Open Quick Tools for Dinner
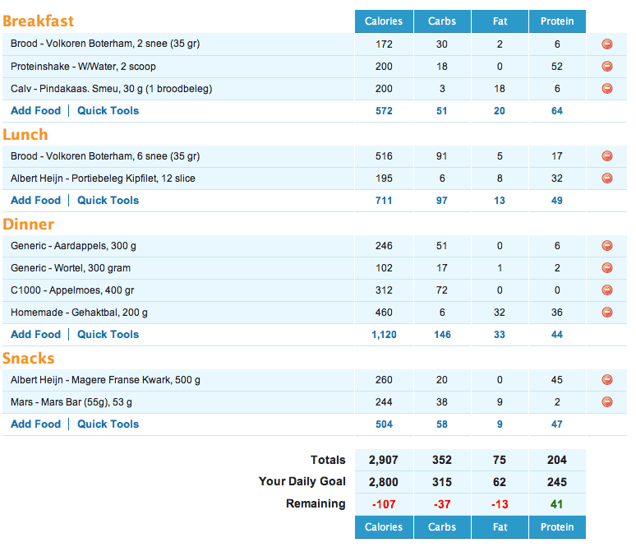This screenshot has height=547, width=636. 108,335
